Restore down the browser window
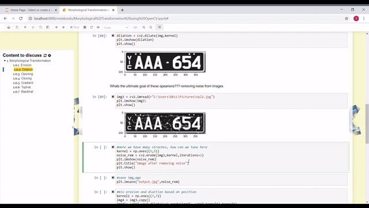The width and height of the screenshot is (369, 208). pos(352,10)
